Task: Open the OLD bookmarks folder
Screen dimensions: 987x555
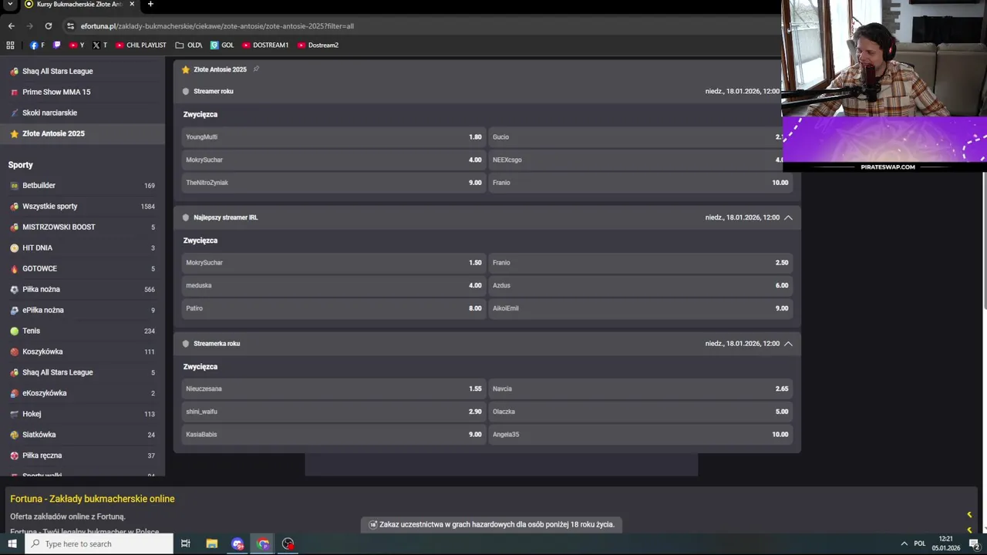Action: coord(189,45)
